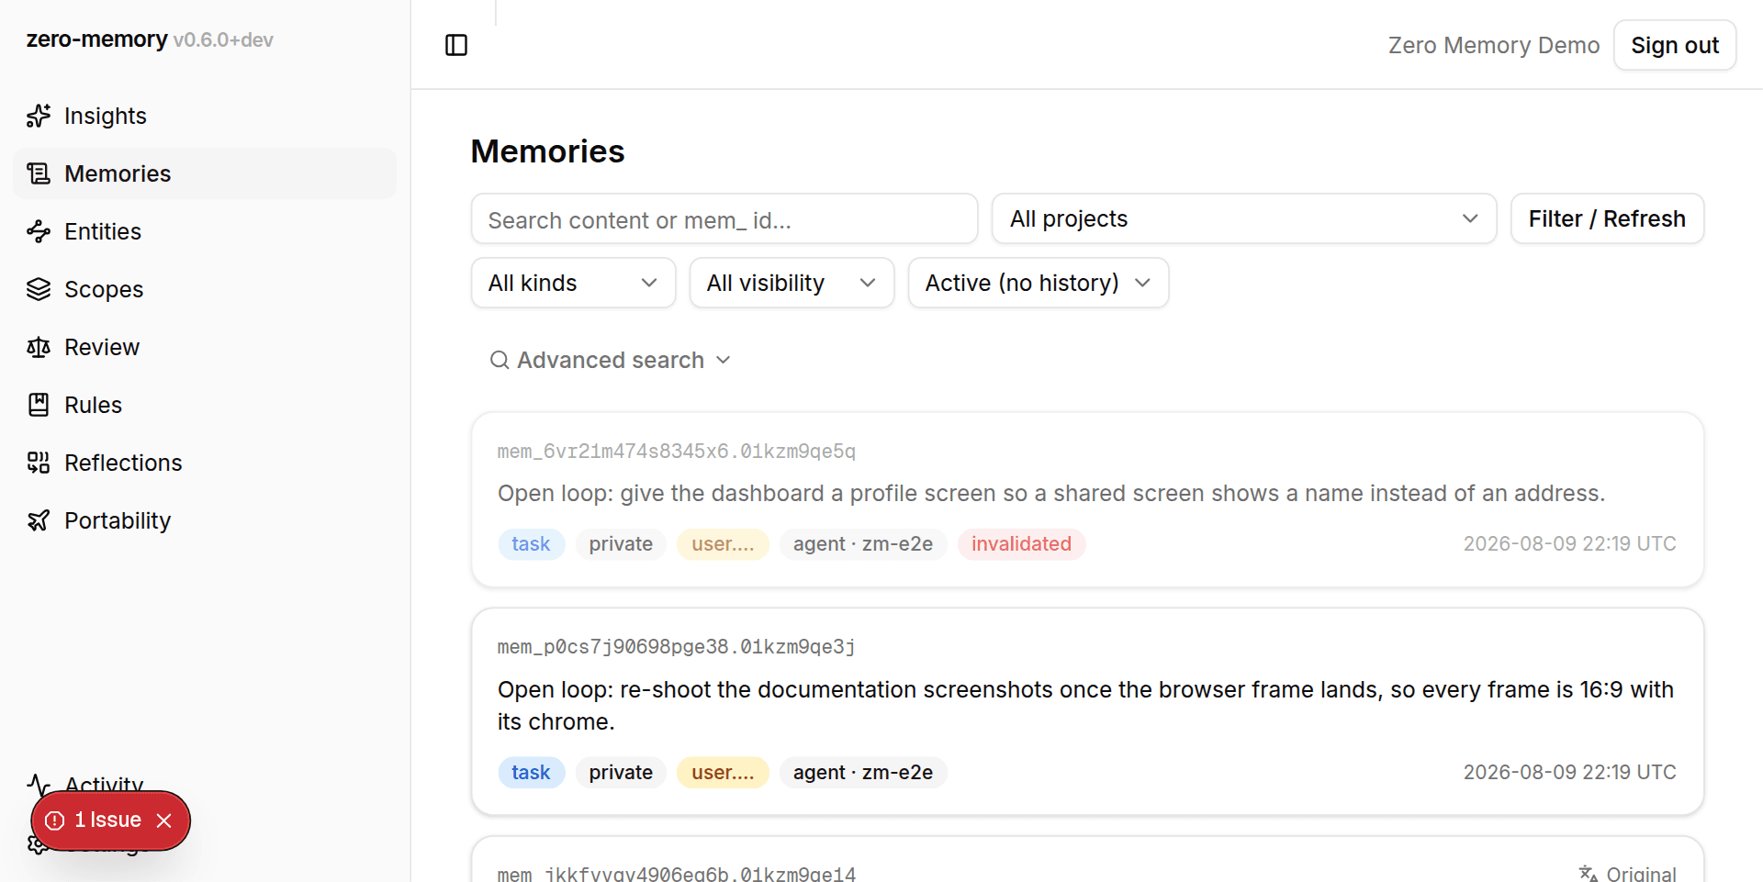Open the re-shoot documentation screenshots memory

tap(1085, 706)
